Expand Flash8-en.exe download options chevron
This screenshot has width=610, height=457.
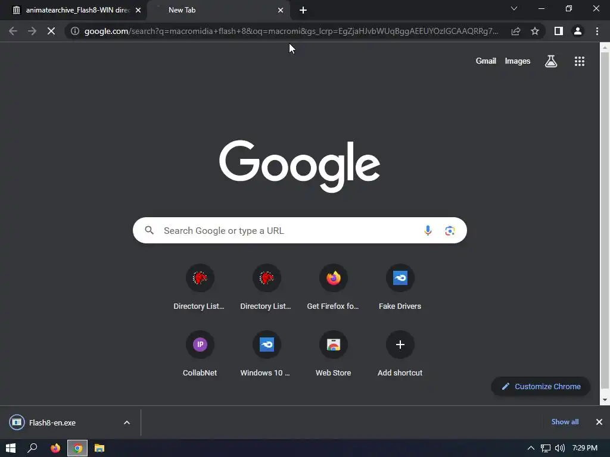[x=127, y=422]
